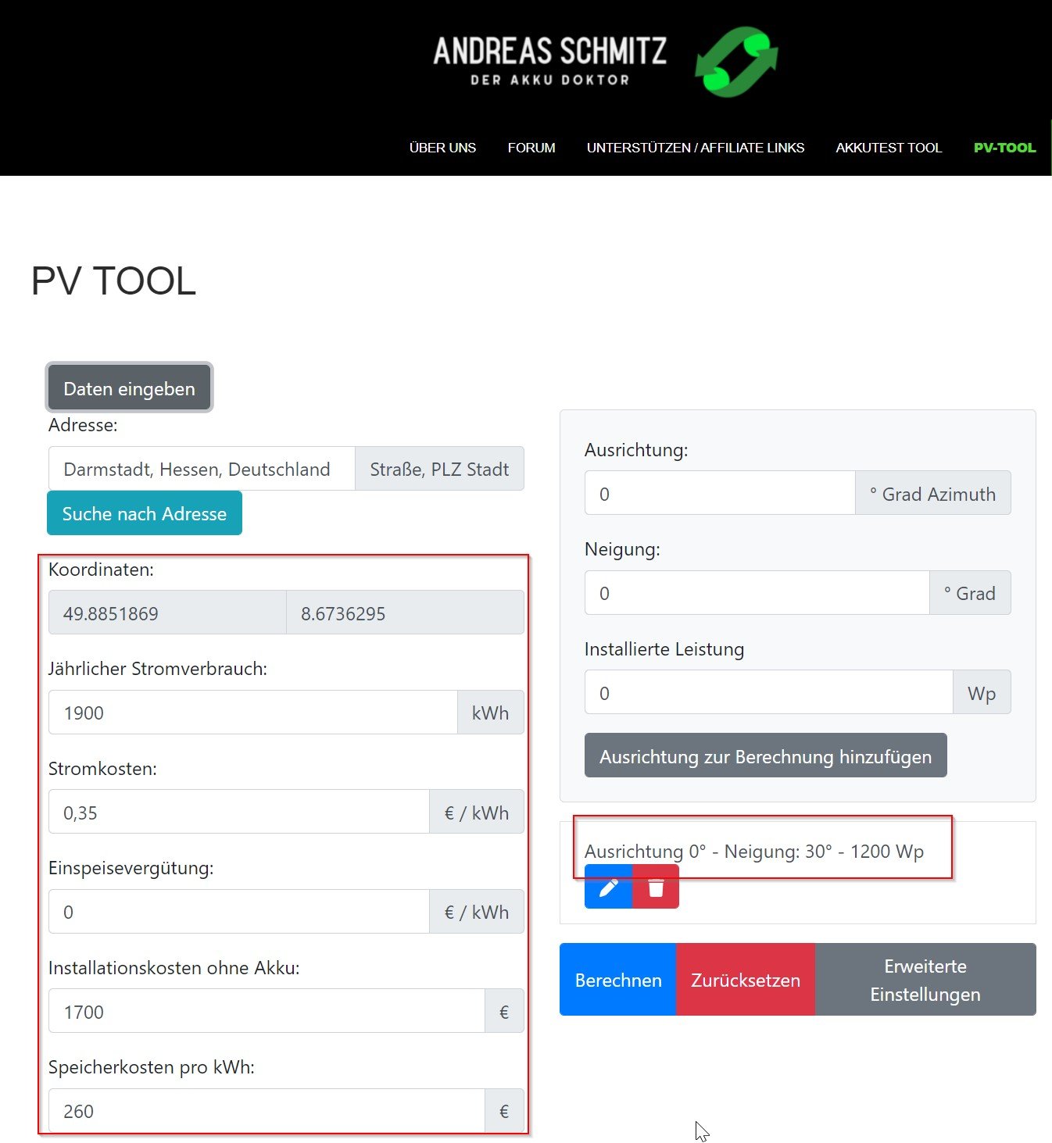Screen dimensions: 1052x1143
Task: Click the Jährlicher Stromverbrauch field
Action: pyautogui.click(x=252, y=713)
